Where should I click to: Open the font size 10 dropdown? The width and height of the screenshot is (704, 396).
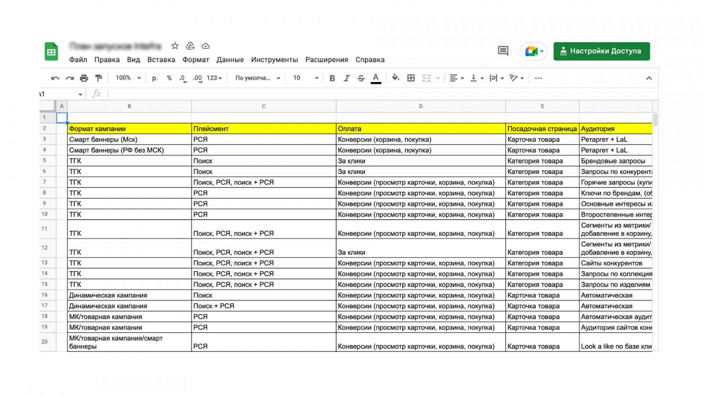pyautogui.click(x=306, y=78)
